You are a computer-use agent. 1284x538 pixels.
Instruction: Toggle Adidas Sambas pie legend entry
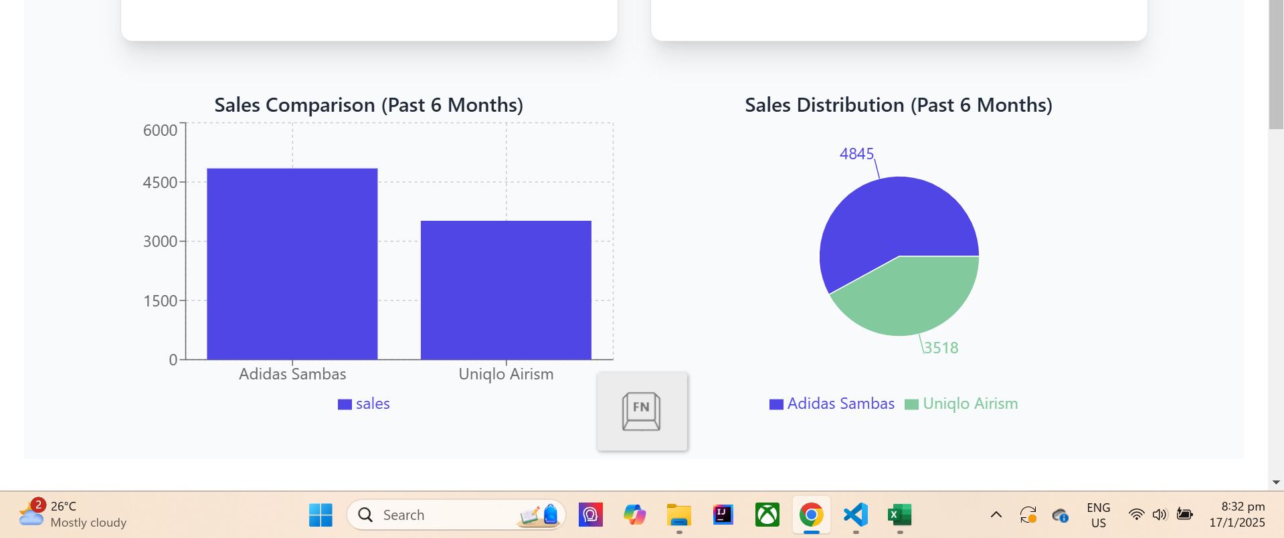tap(832, 403)
